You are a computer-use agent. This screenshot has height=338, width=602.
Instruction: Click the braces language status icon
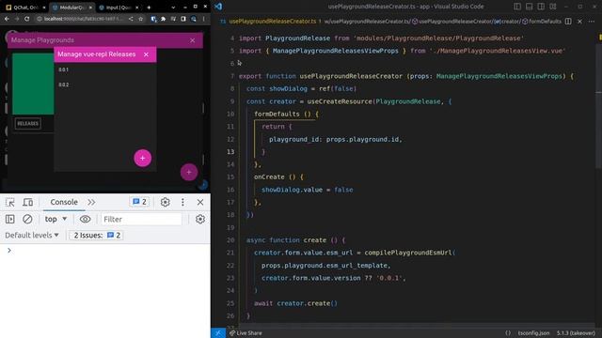click(508, 333)
